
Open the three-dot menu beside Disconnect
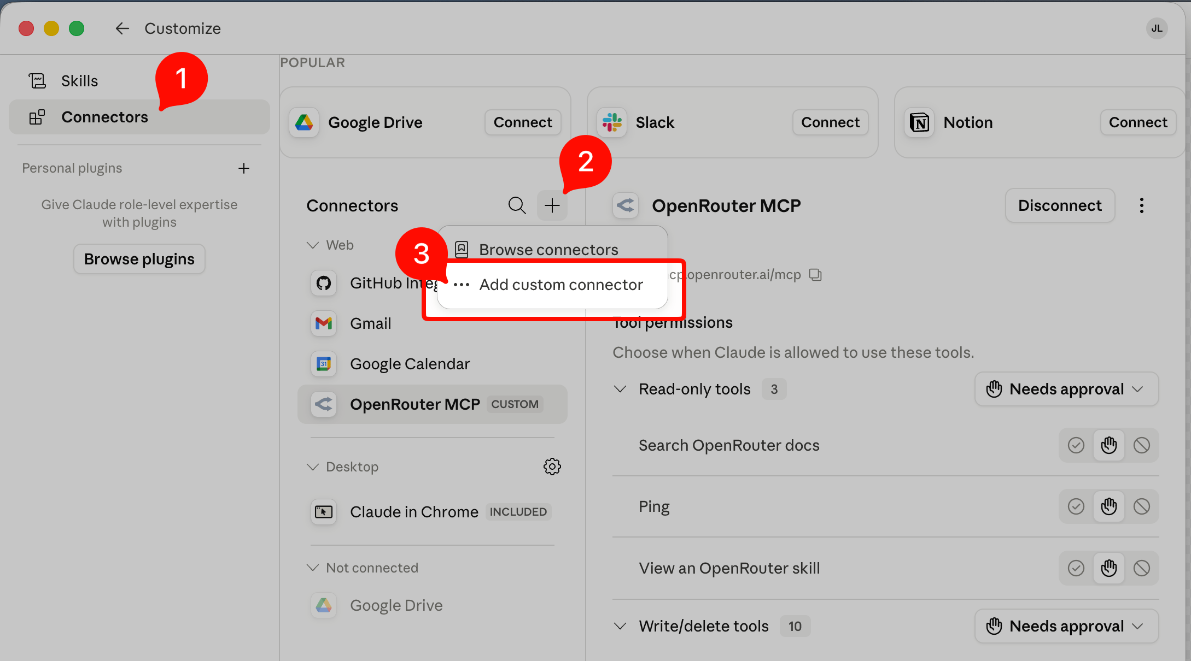1142,205
